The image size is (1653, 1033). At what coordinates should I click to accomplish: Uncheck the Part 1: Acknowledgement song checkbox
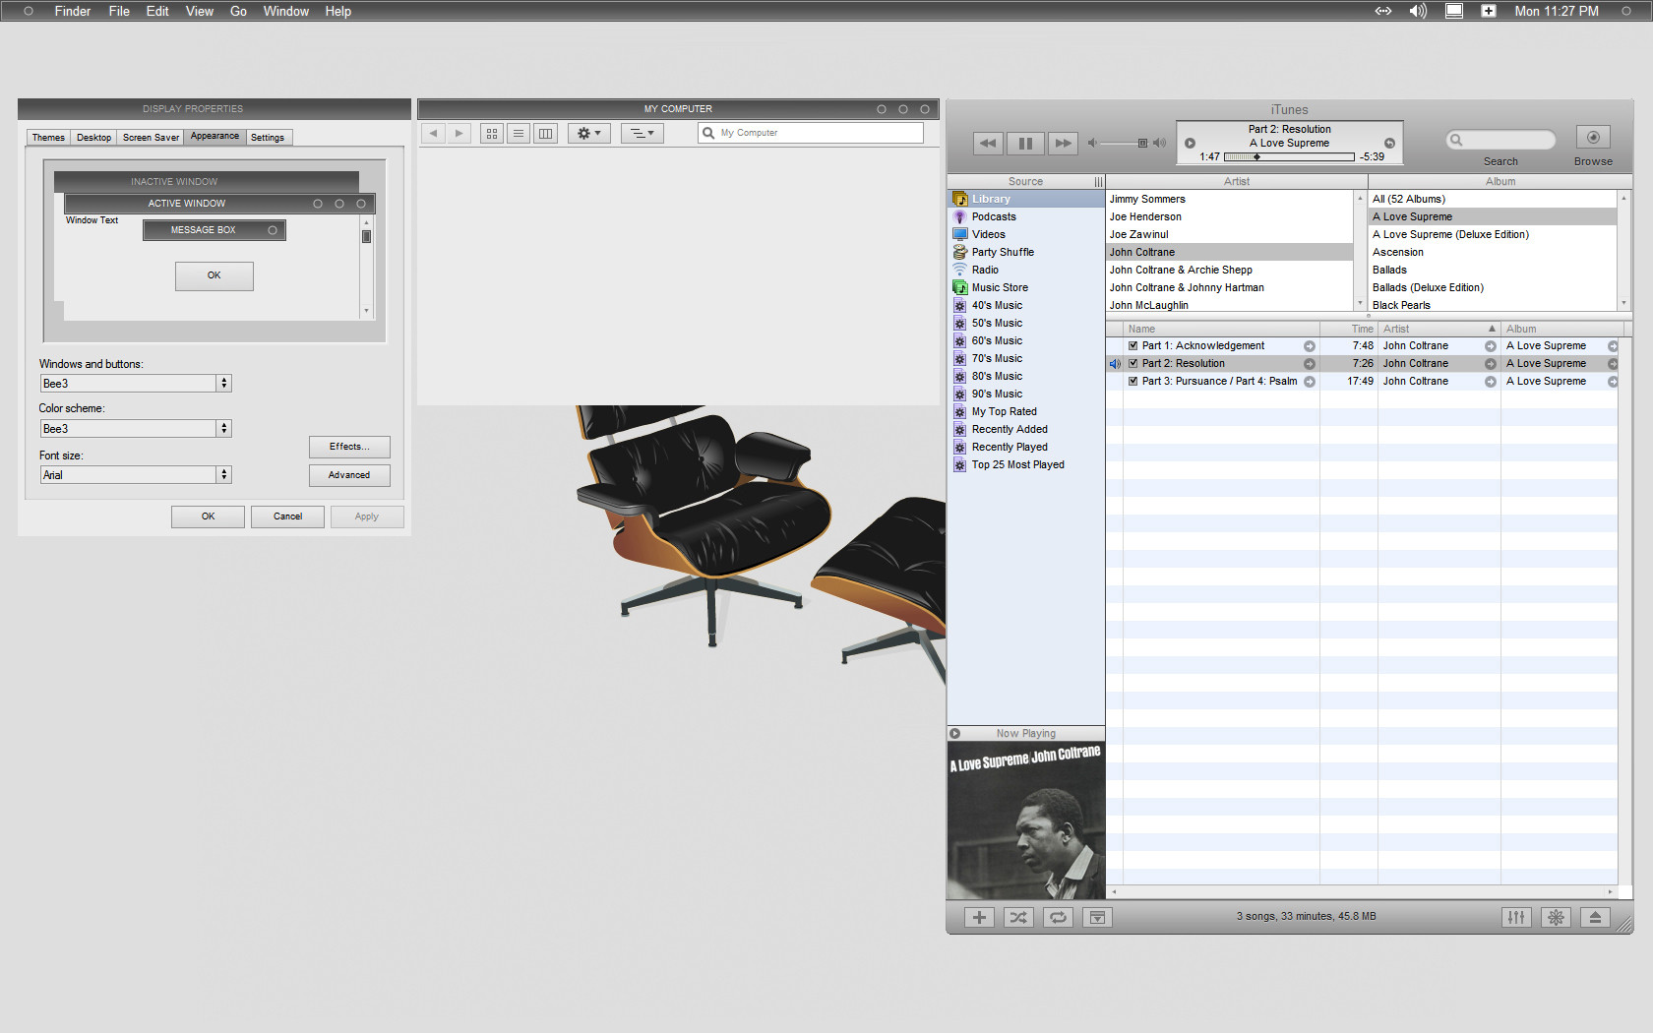pyautogui.click(x=1133, y=345)
